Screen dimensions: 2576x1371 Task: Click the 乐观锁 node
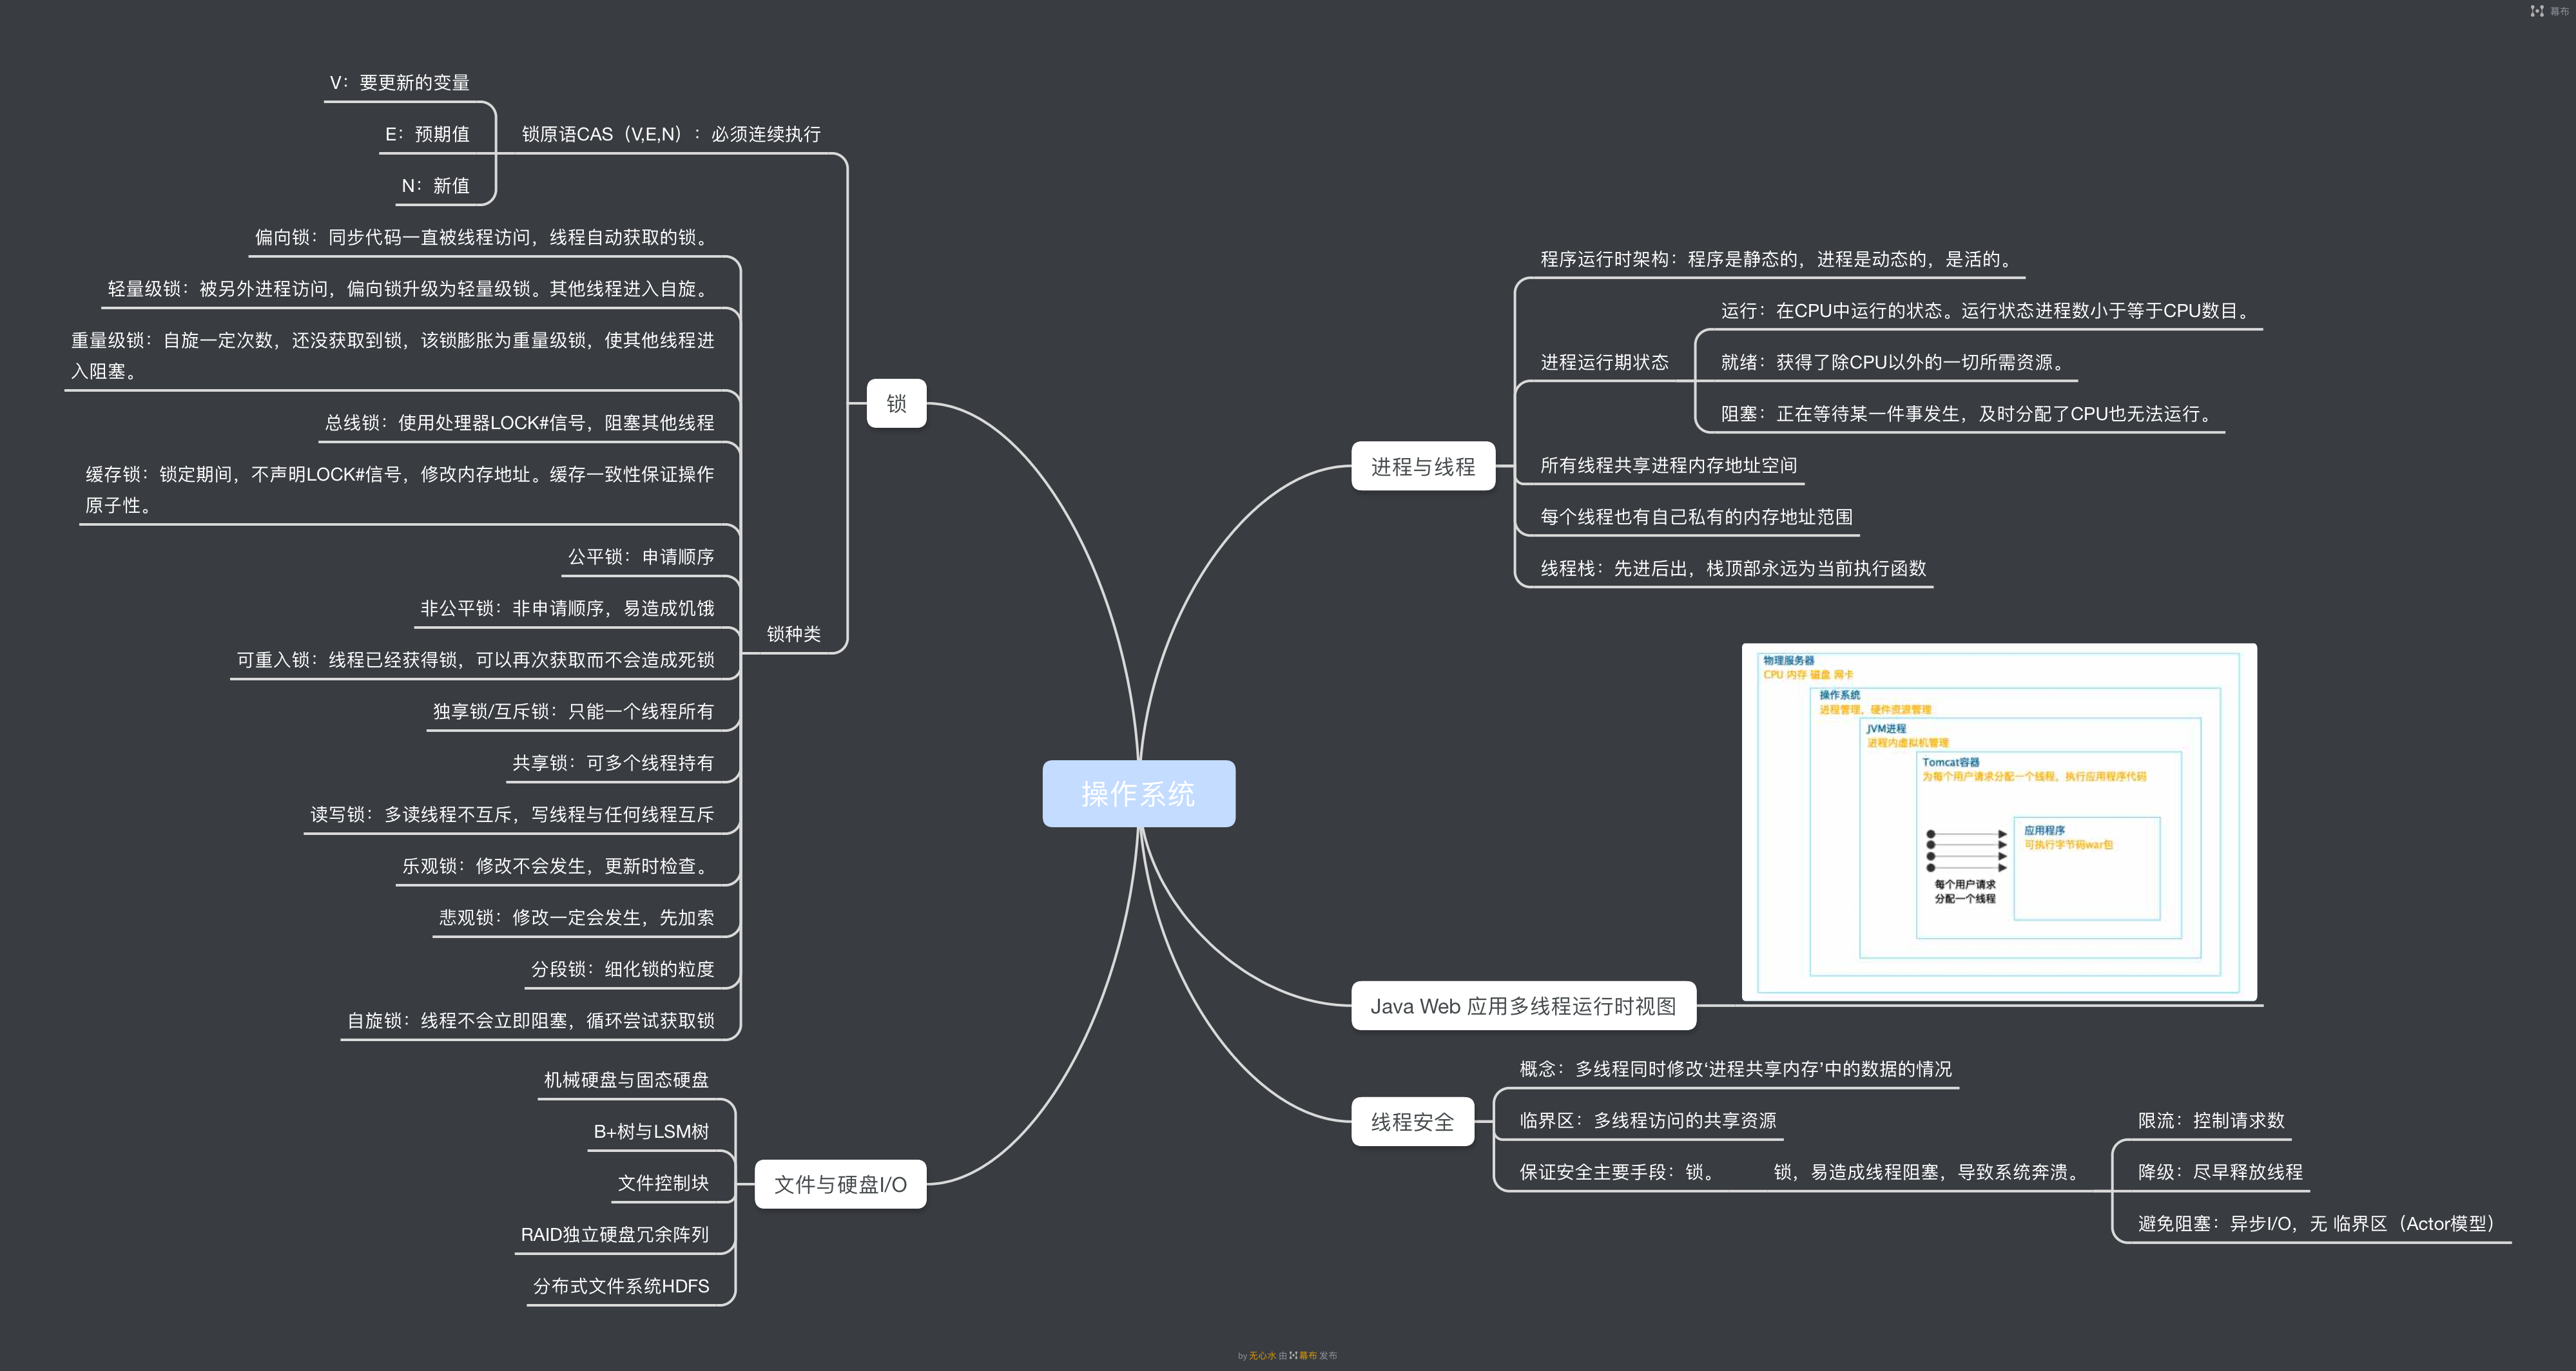558,866
